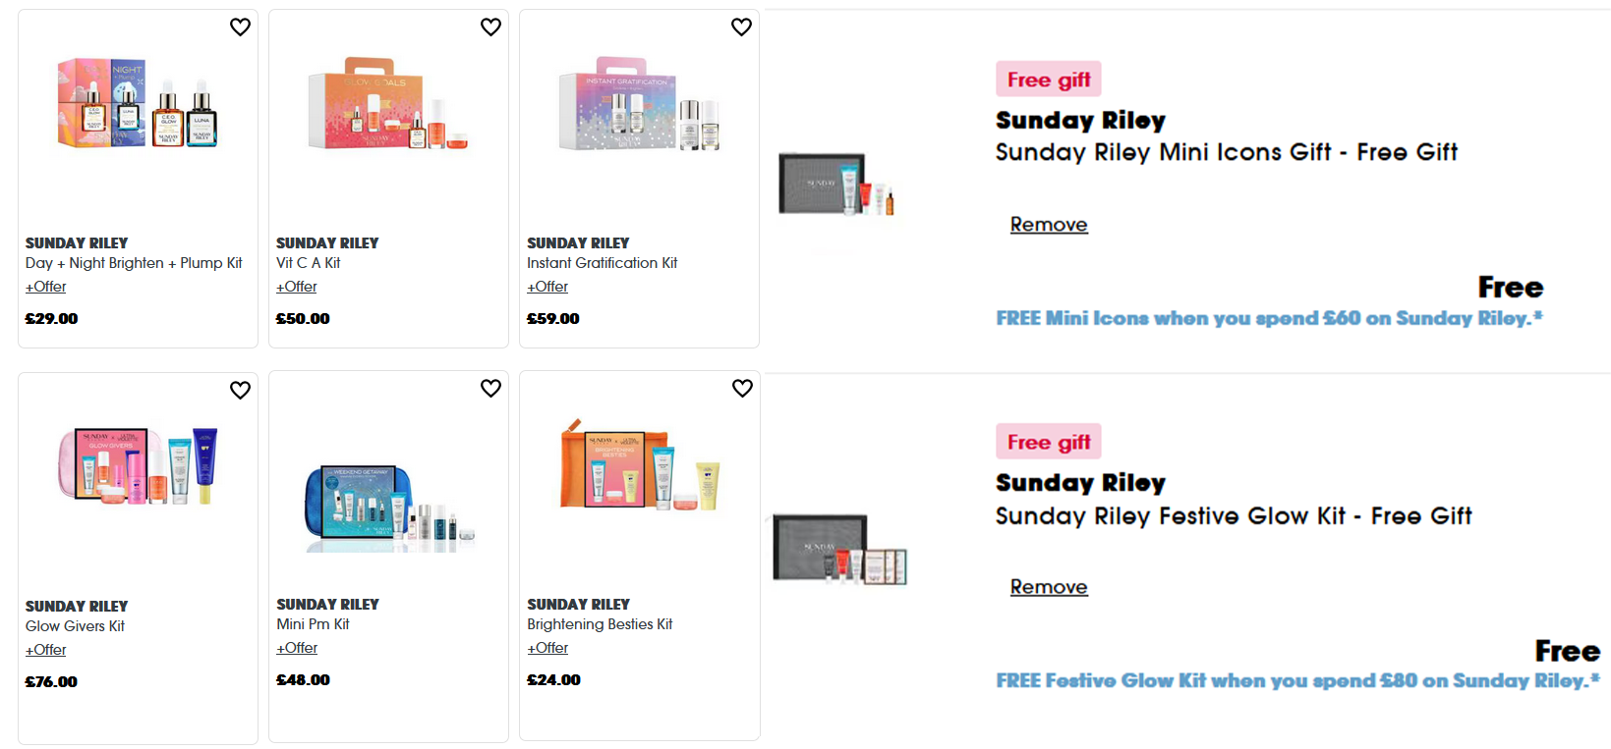Tap the heart icon on Mini Pm Kit
1611x749 pixels.
[x=490, y=389]
